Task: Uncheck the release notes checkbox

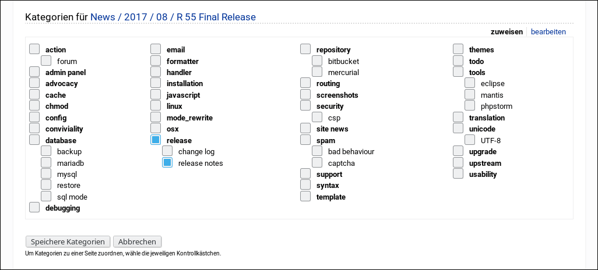Action: [x=167, y=163]
